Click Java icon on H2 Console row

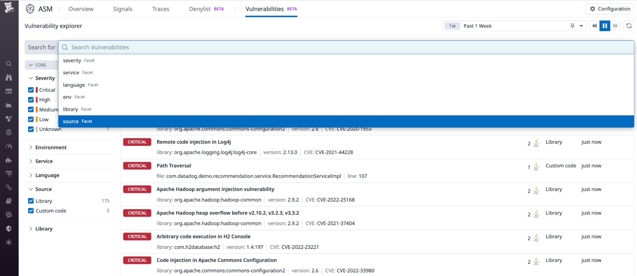[x=536, y=237]
